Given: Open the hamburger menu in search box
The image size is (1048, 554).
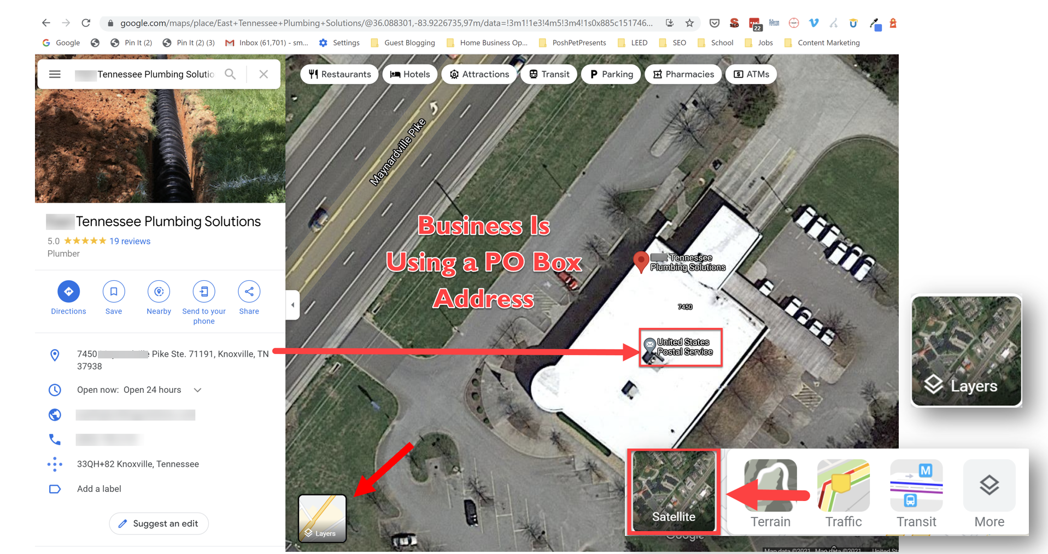Looking at the screenshot, I should (x=55, y=74).
